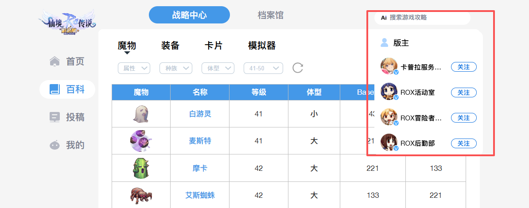
Task: Open the 白游灵 monster link
Action: click(200, 114)
